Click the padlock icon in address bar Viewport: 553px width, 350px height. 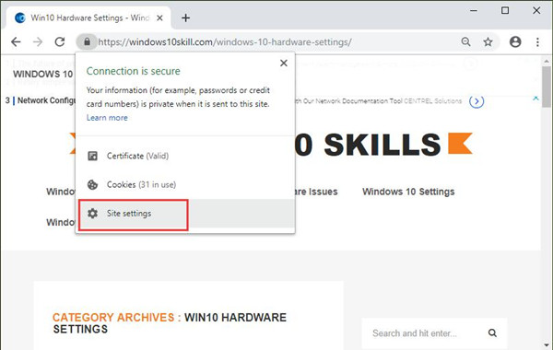coord(87,42)
